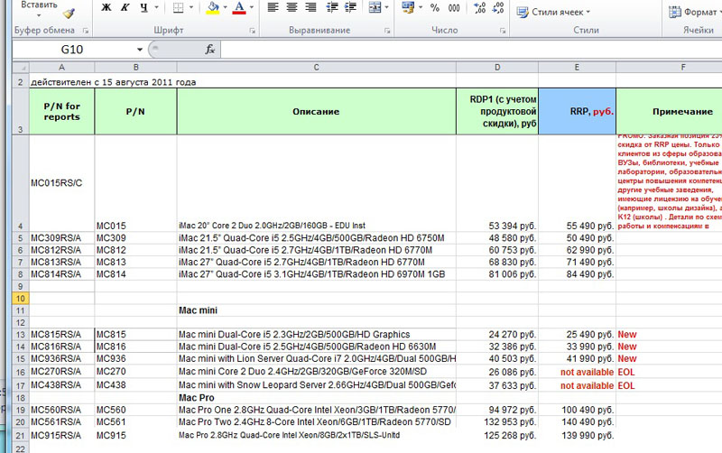Click the Format Painter brush icon
This screenshot has height=453, width=722.
pyautogui.click(x=69, y=14)
